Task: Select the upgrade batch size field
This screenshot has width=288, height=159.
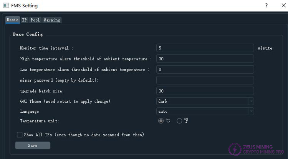Action: pyautogui.click(x=205, y=91)
